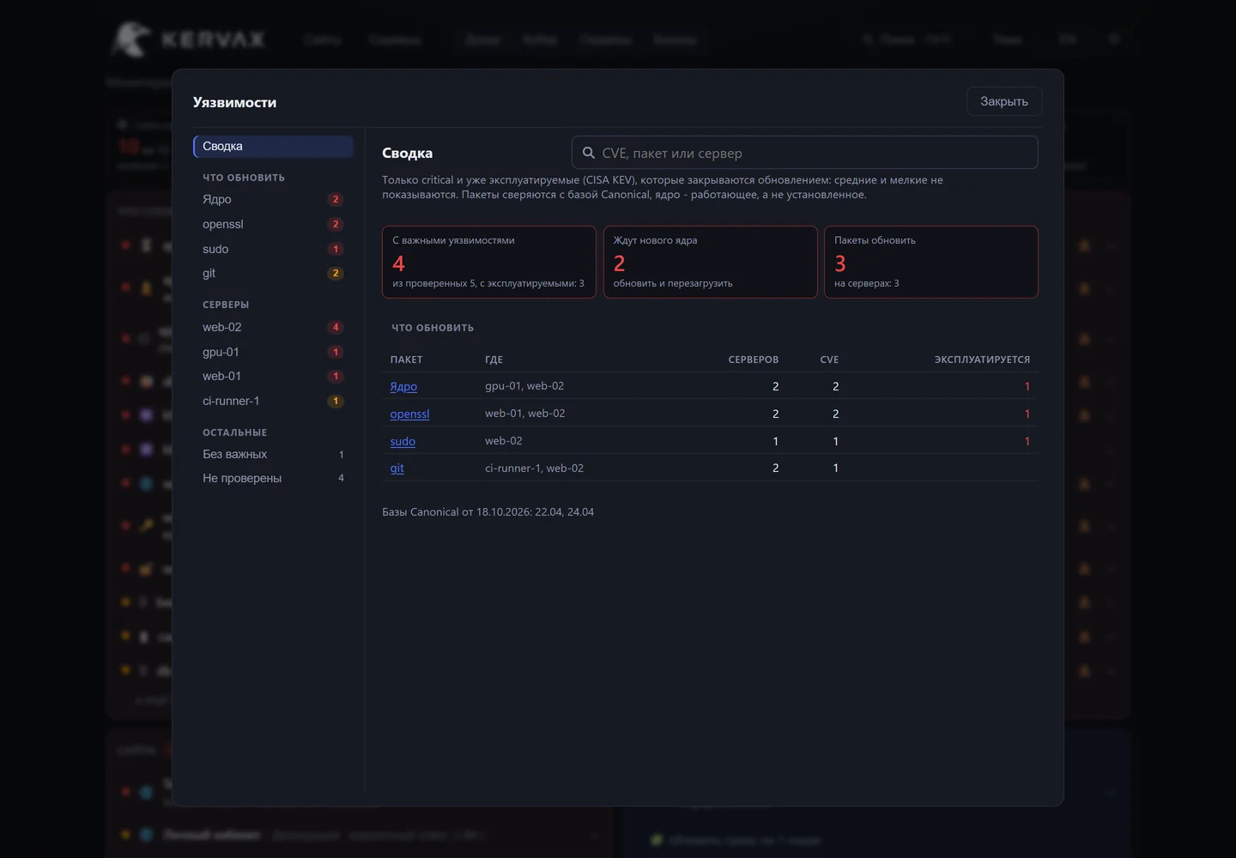Click the red exploited count in the Ядро row
1236x858 pixels.
pyautogui.click(x=1027, y=386)
